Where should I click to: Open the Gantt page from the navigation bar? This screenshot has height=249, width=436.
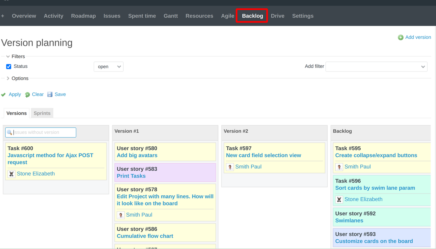pyautogui.click(x=171, y=16)
